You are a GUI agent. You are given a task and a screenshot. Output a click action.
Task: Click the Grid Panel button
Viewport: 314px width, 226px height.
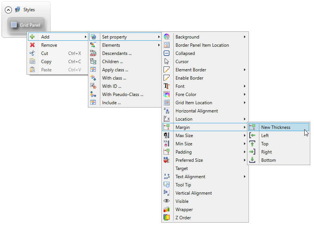26,25
